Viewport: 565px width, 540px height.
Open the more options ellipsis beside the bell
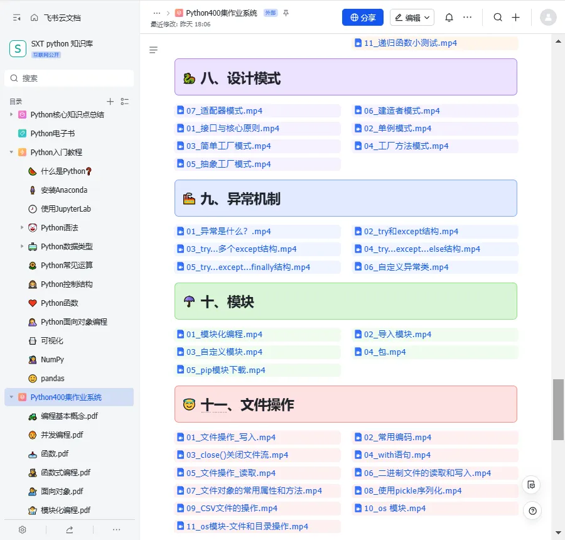pos(467,18)
